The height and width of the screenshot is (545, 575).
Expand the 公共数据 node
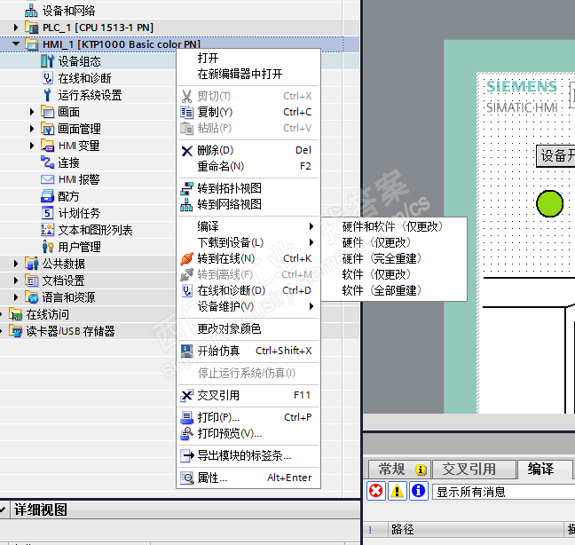point(15,264)
